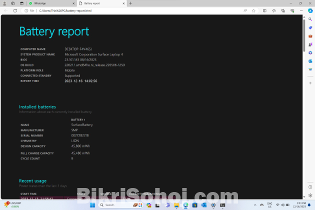Close the Battery report tab
The height and width of the screenshot is (210, 315).
124,3
